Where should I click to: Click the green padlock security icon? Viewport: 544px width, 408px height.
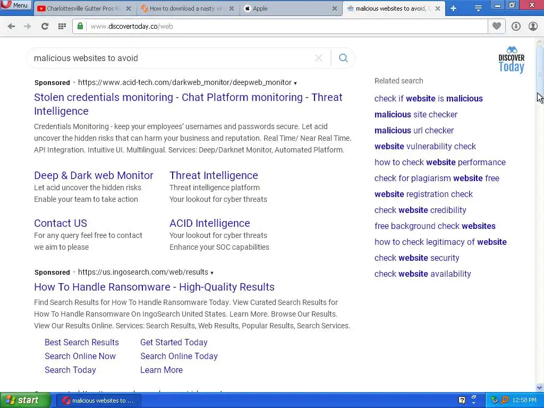coord(80,27)
